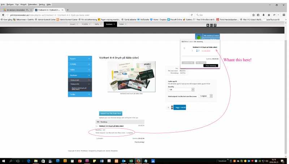Switch to the first browser tab
Image resolution: width=289 pixels, height=164 pixels.
[x=17, y=10]
